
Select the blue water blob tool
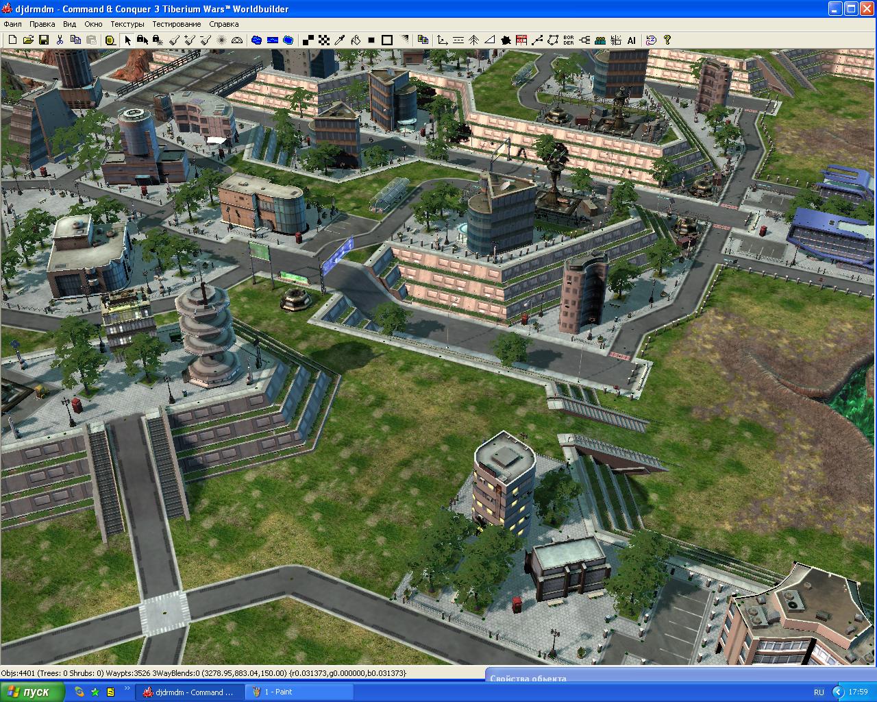256,40
